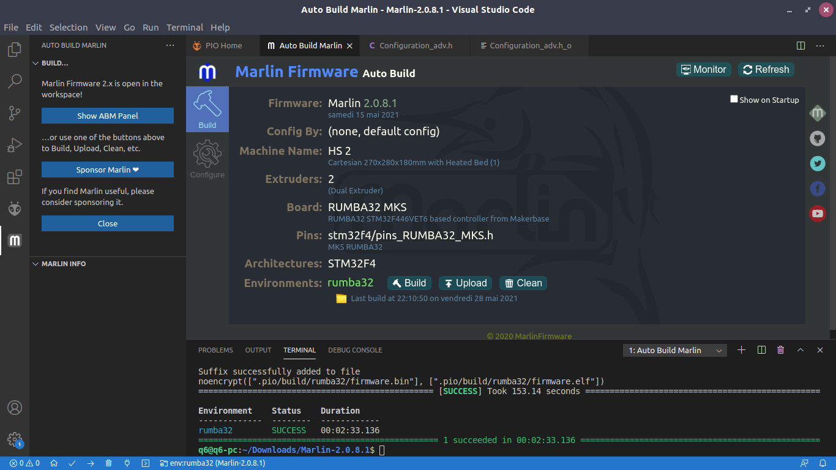Open the Marlin website icon in the social sidebar

818,113
